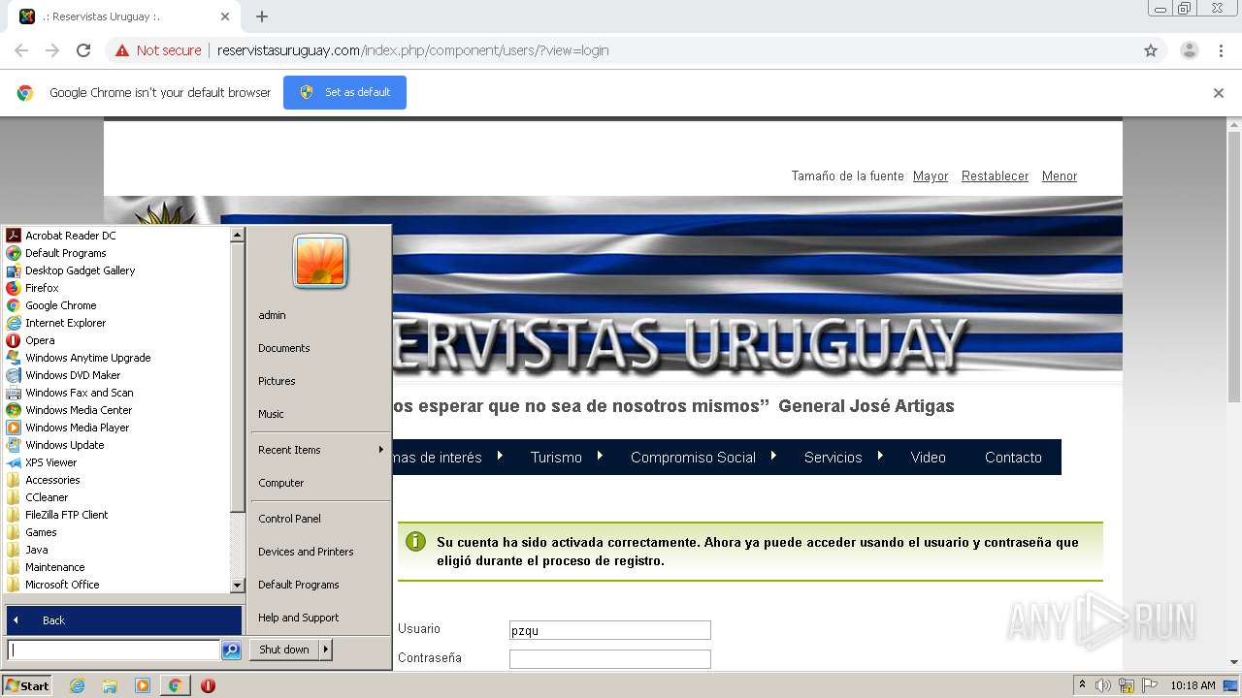The height and width of the screenshot is (698, 1242).
Task: Launch Internet Explorer from Start menu list
Action: pos(65,323)
